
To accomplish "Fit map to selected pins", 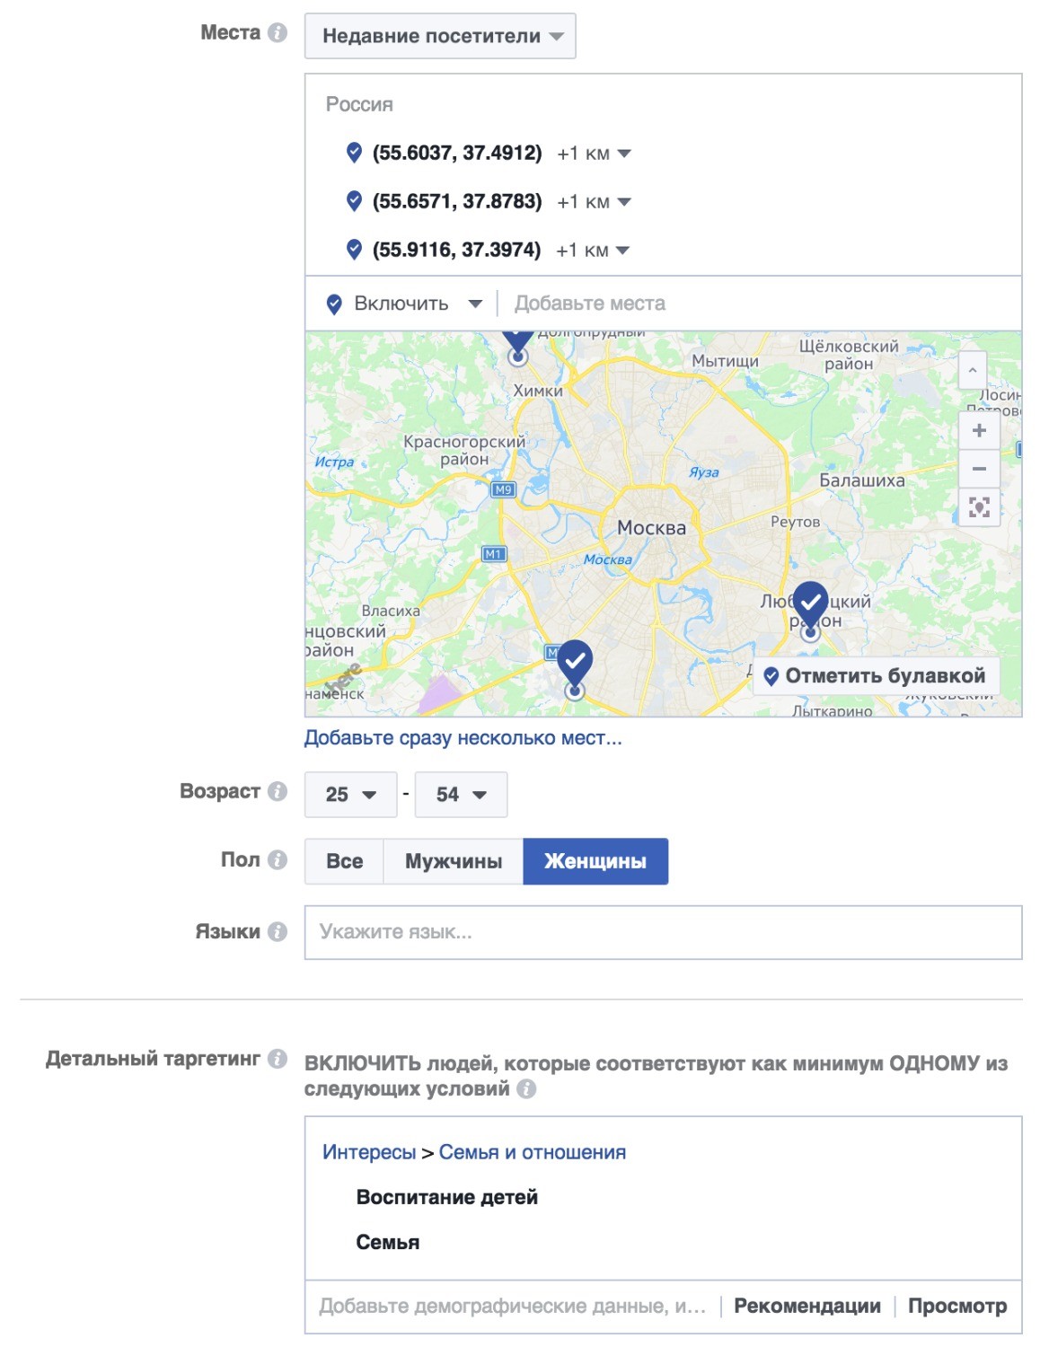I will 979,507.
